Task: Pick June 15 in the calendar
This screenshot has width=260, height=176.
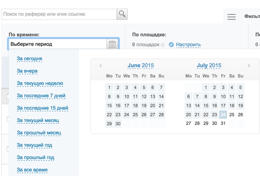Action: pos(109,106)
